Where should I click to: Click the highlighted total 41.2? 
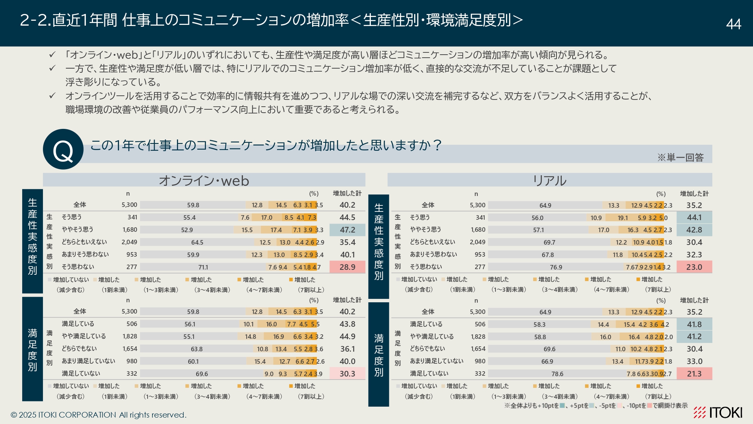[x=694, y=337]
